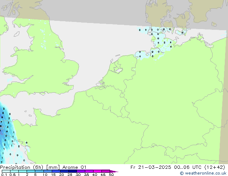Click the 40–45 mm magenta legend swatch
228x176 pixels.
pyautogui.click(x=97, y=171)
